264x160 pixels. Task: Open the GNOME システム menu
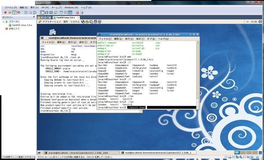point(75,22)
